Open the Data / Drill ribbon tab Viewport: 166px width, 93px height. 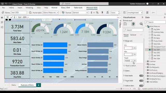point(66,8)
